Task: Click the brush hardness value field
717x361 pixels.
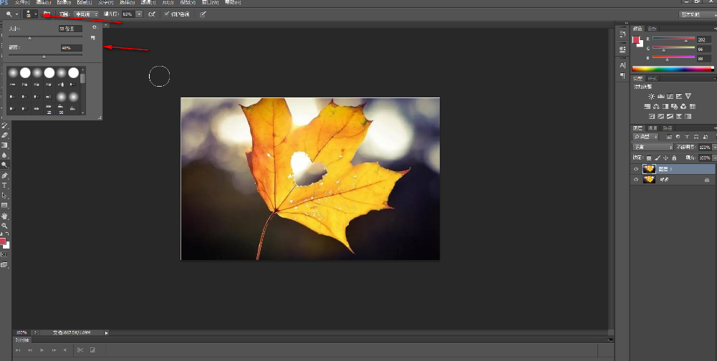Action: [71, 48]
